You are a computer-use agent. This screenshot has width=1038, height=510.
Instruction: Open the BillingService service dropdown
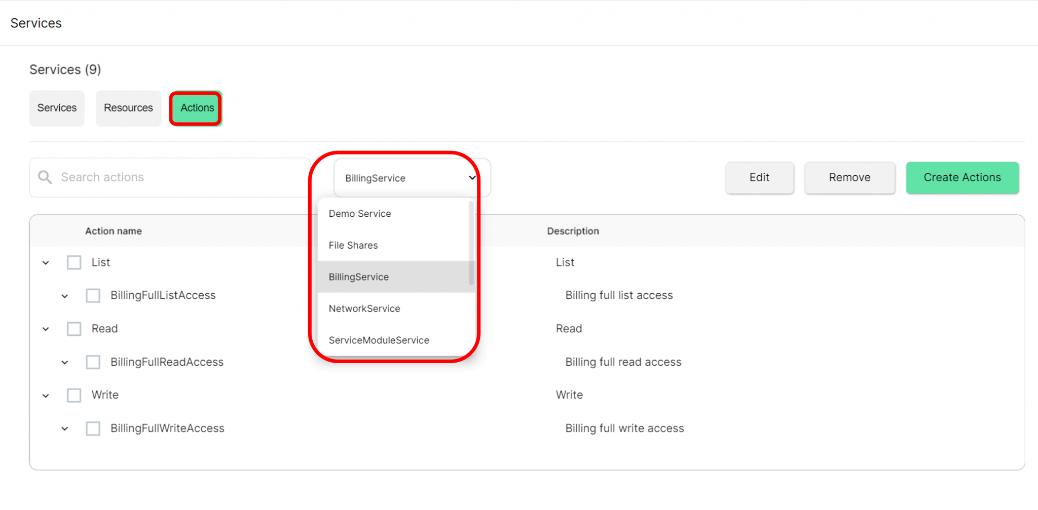[411, 178]
